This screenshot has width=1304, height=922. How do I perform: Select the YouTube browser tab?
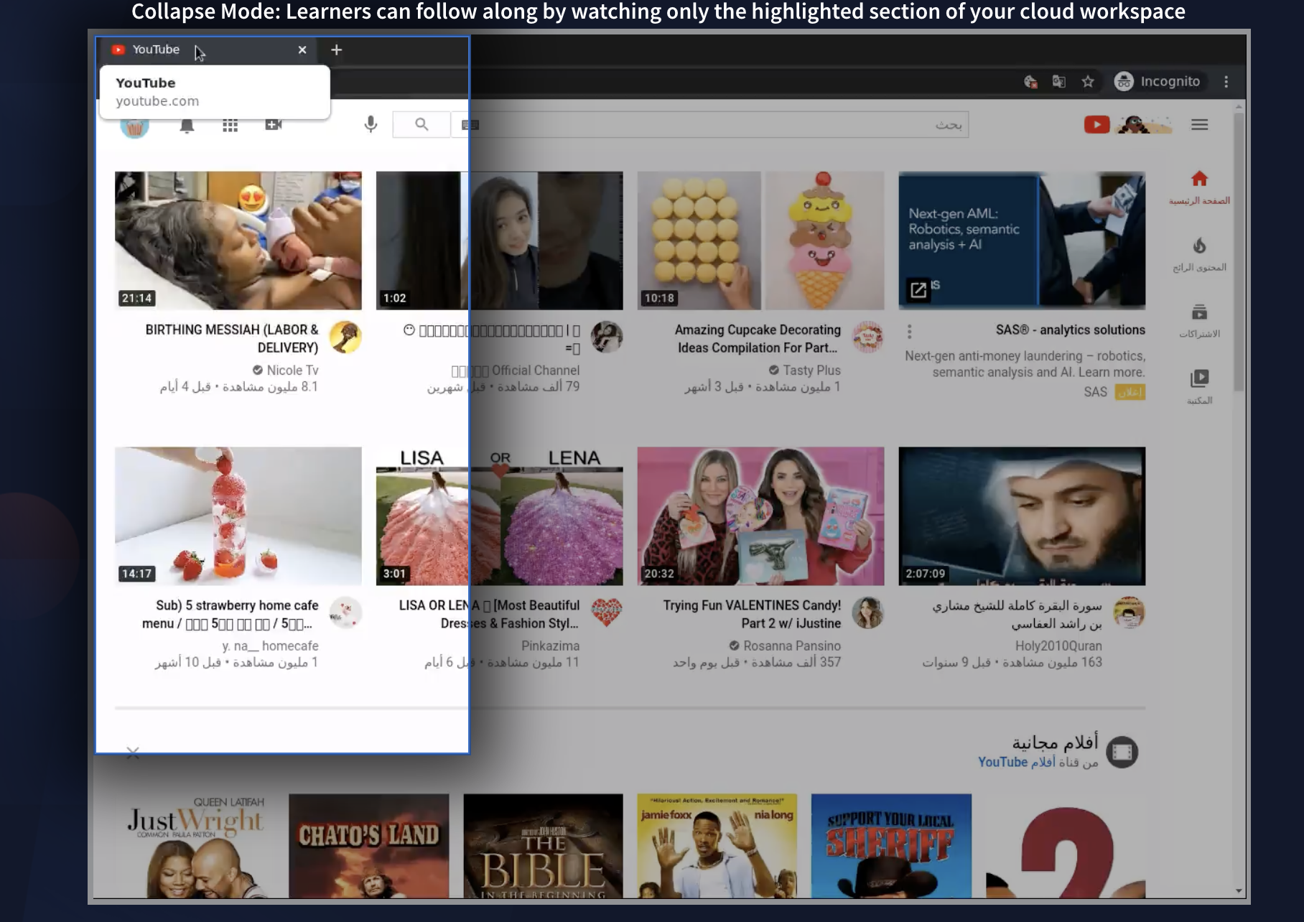[208, 50]
